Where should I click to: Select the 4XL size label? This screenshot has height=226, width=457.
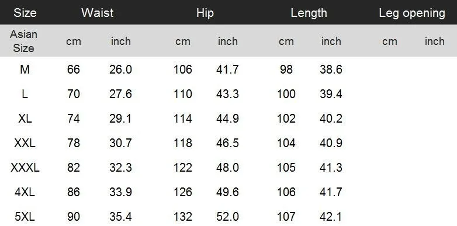click(x=25, y=192)
